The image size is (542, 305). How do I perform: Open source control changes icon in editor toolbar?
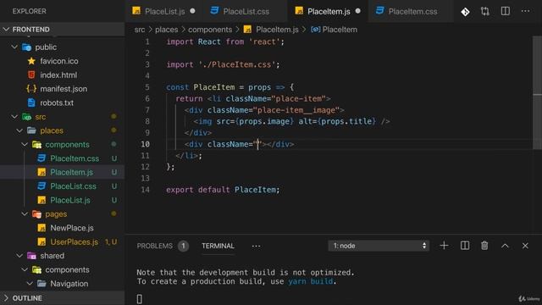point(465,12)
